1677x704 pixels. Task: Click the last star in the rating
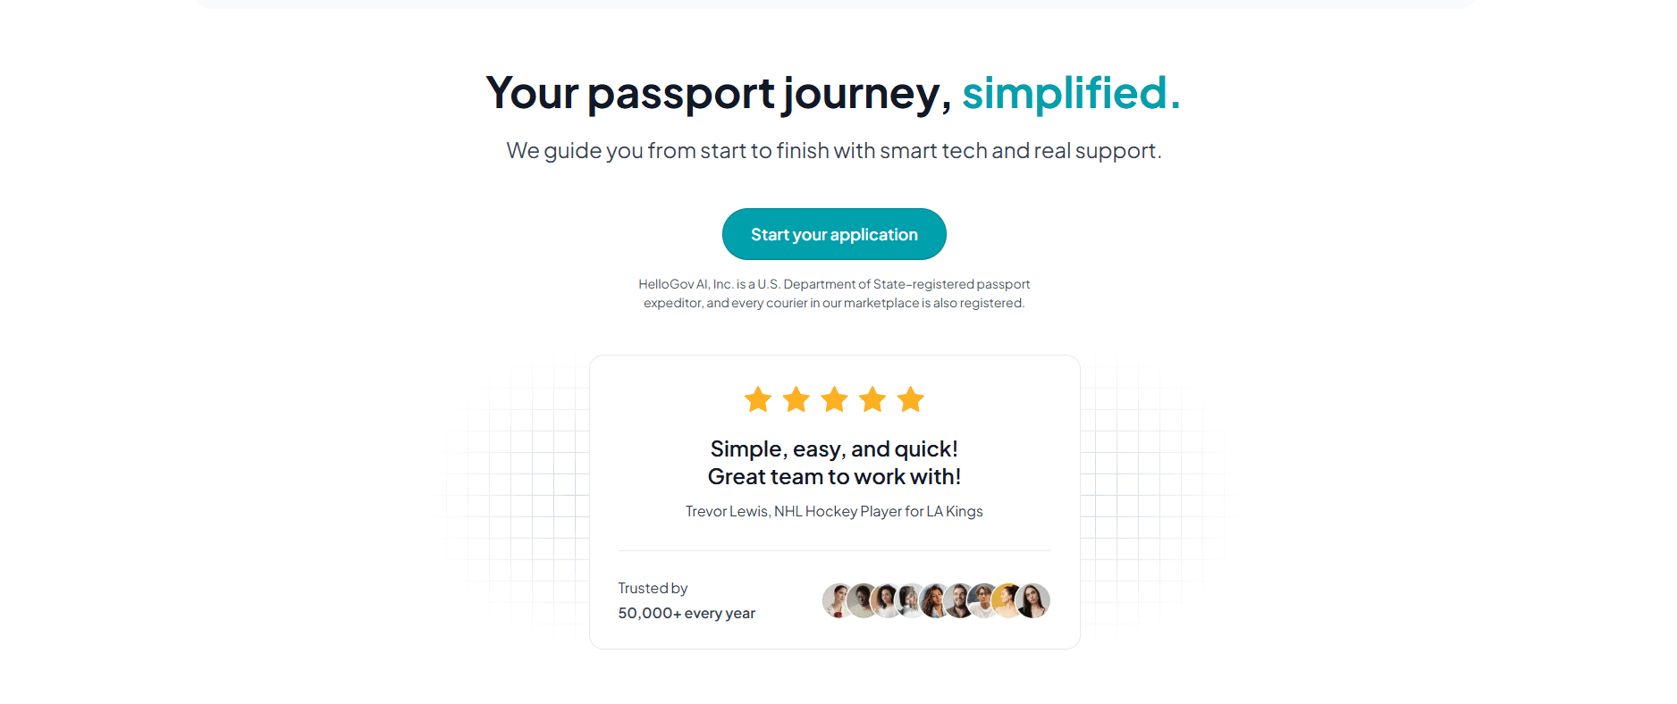910,399
